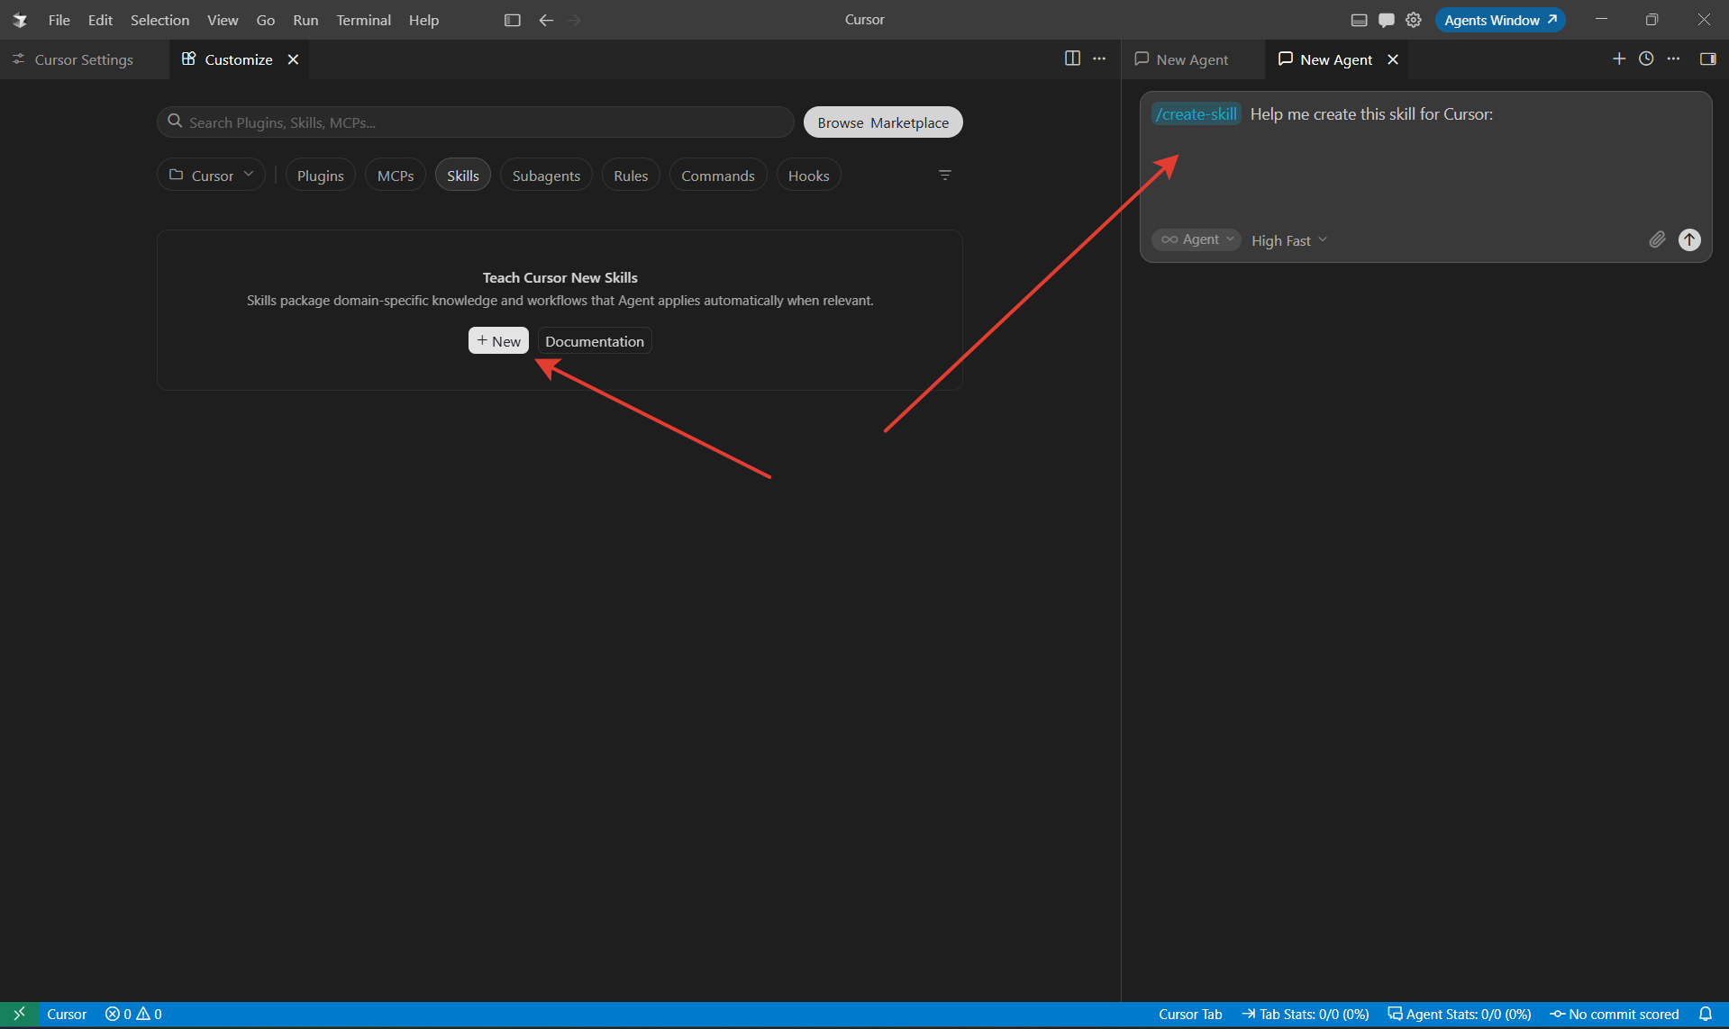Switch to the inactive New Agent tab
This screenshot has width=1729, height=1029.
[1192, 59]
